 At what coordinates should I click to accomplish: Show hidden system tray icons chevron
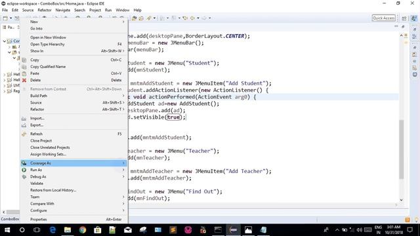pos(337,230)
